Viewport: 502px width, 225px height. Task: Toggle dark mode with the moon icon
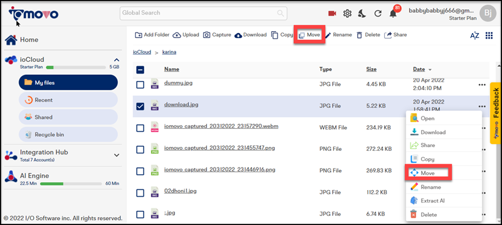pyautogui.click(x=362, y=13)
